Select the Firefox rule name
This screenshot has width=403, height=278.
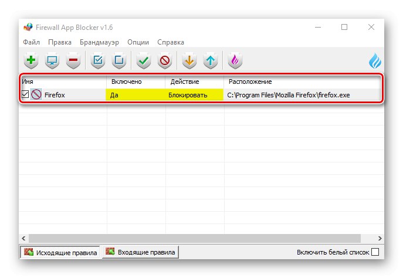pos(55,95)
